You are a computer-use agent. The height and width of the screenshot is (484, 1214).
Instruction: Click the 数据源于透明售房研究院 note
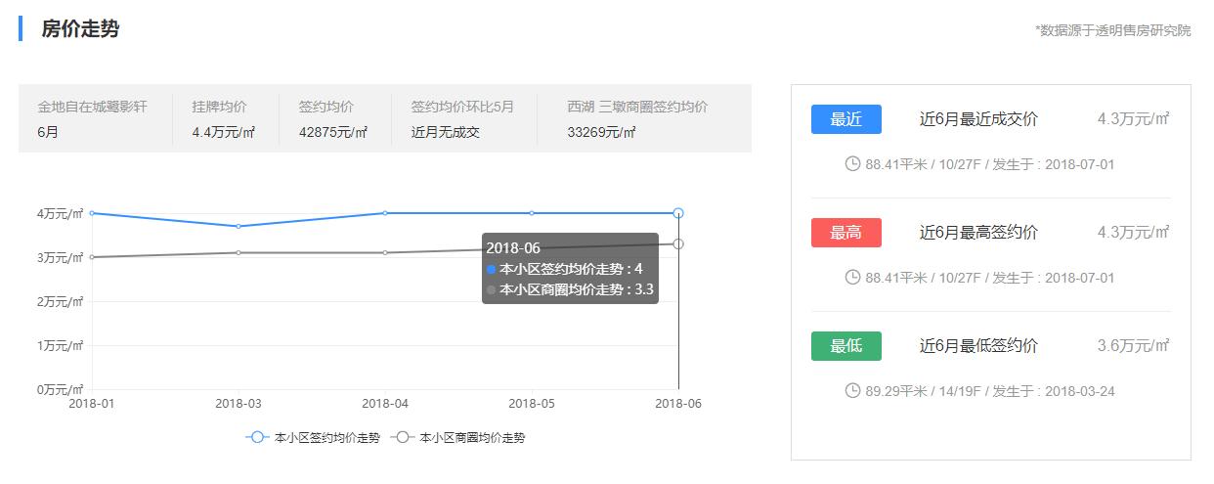(x=1113, y=30)
